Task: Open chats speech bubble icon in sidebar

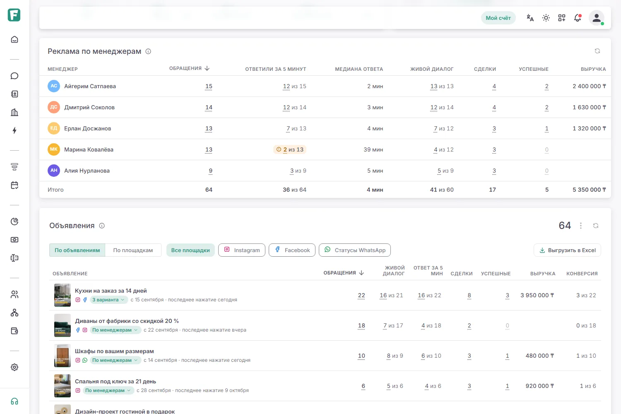Action: [14, 76]
